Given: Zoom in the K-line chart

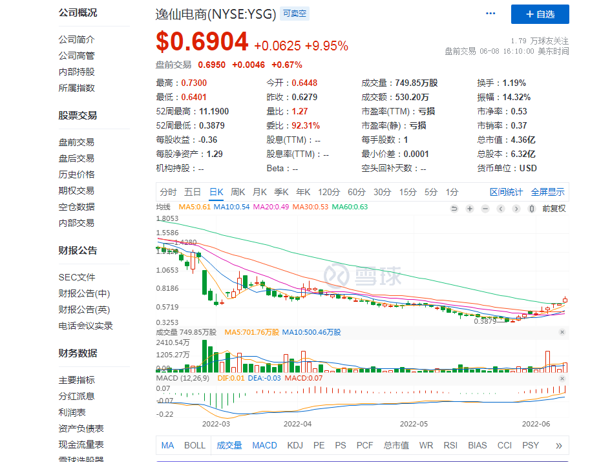Looking at the screenshot, I should (470, 209).
